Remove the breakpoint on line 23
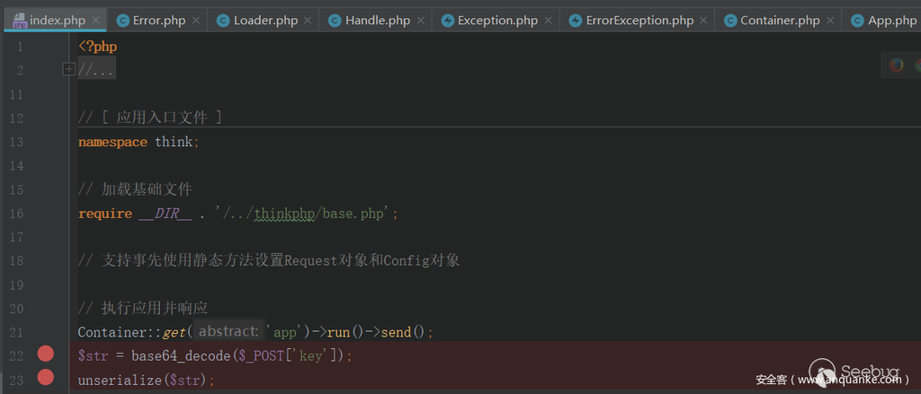921x394 pixels. tap(46, 378)
